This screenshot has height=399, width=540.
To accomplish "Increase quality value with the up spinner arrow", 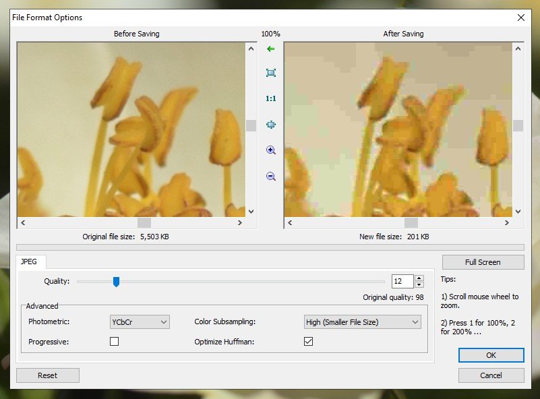I will pos(419,278).
